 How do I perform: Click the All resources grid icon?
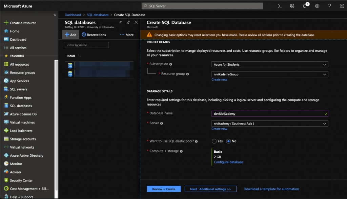click(x=6, y=64)
